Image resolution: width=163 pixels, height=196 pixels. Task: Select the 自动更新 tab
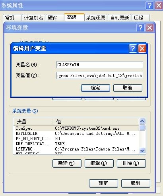pyautogui.click(x=119, y=18)
